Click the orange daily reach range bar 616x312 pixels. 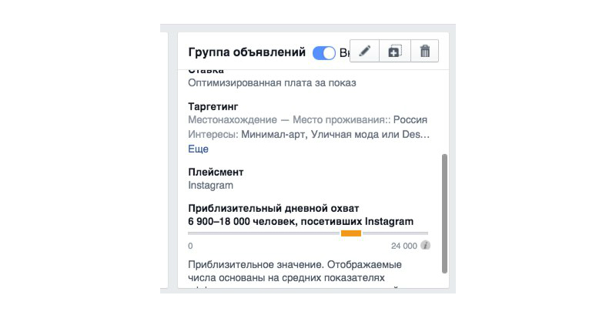point(351,233)
